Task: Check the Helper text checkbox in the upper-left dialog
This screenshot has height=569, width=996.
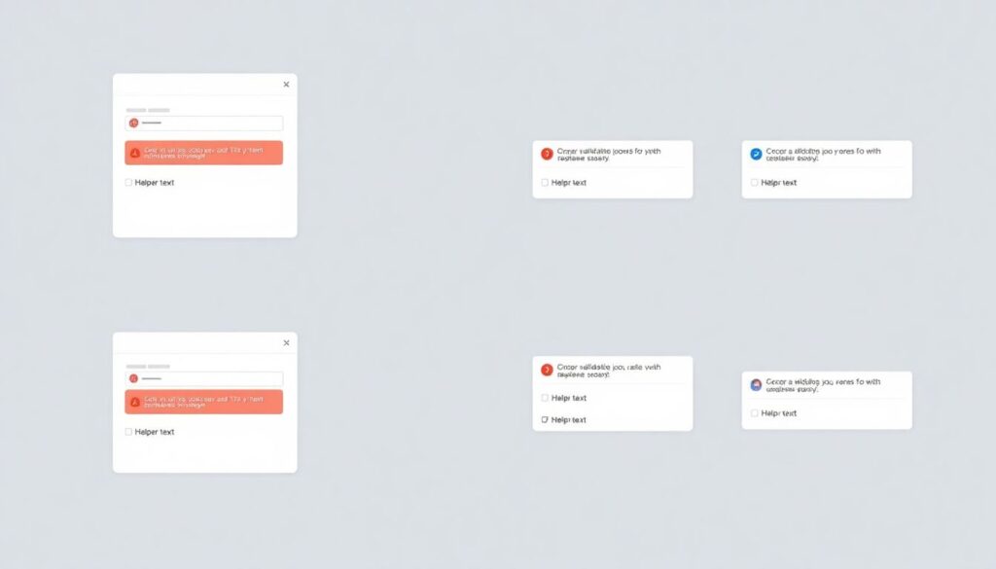Action: tap(128, 183)
